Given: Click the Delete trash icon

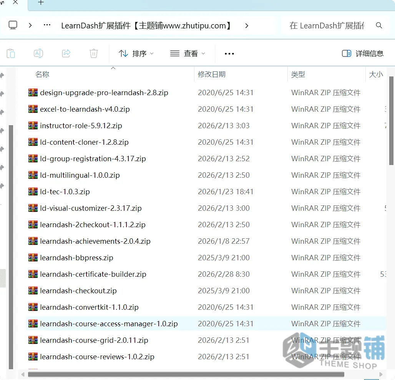Looking at the screenshot, I should [x=94, y=53].
